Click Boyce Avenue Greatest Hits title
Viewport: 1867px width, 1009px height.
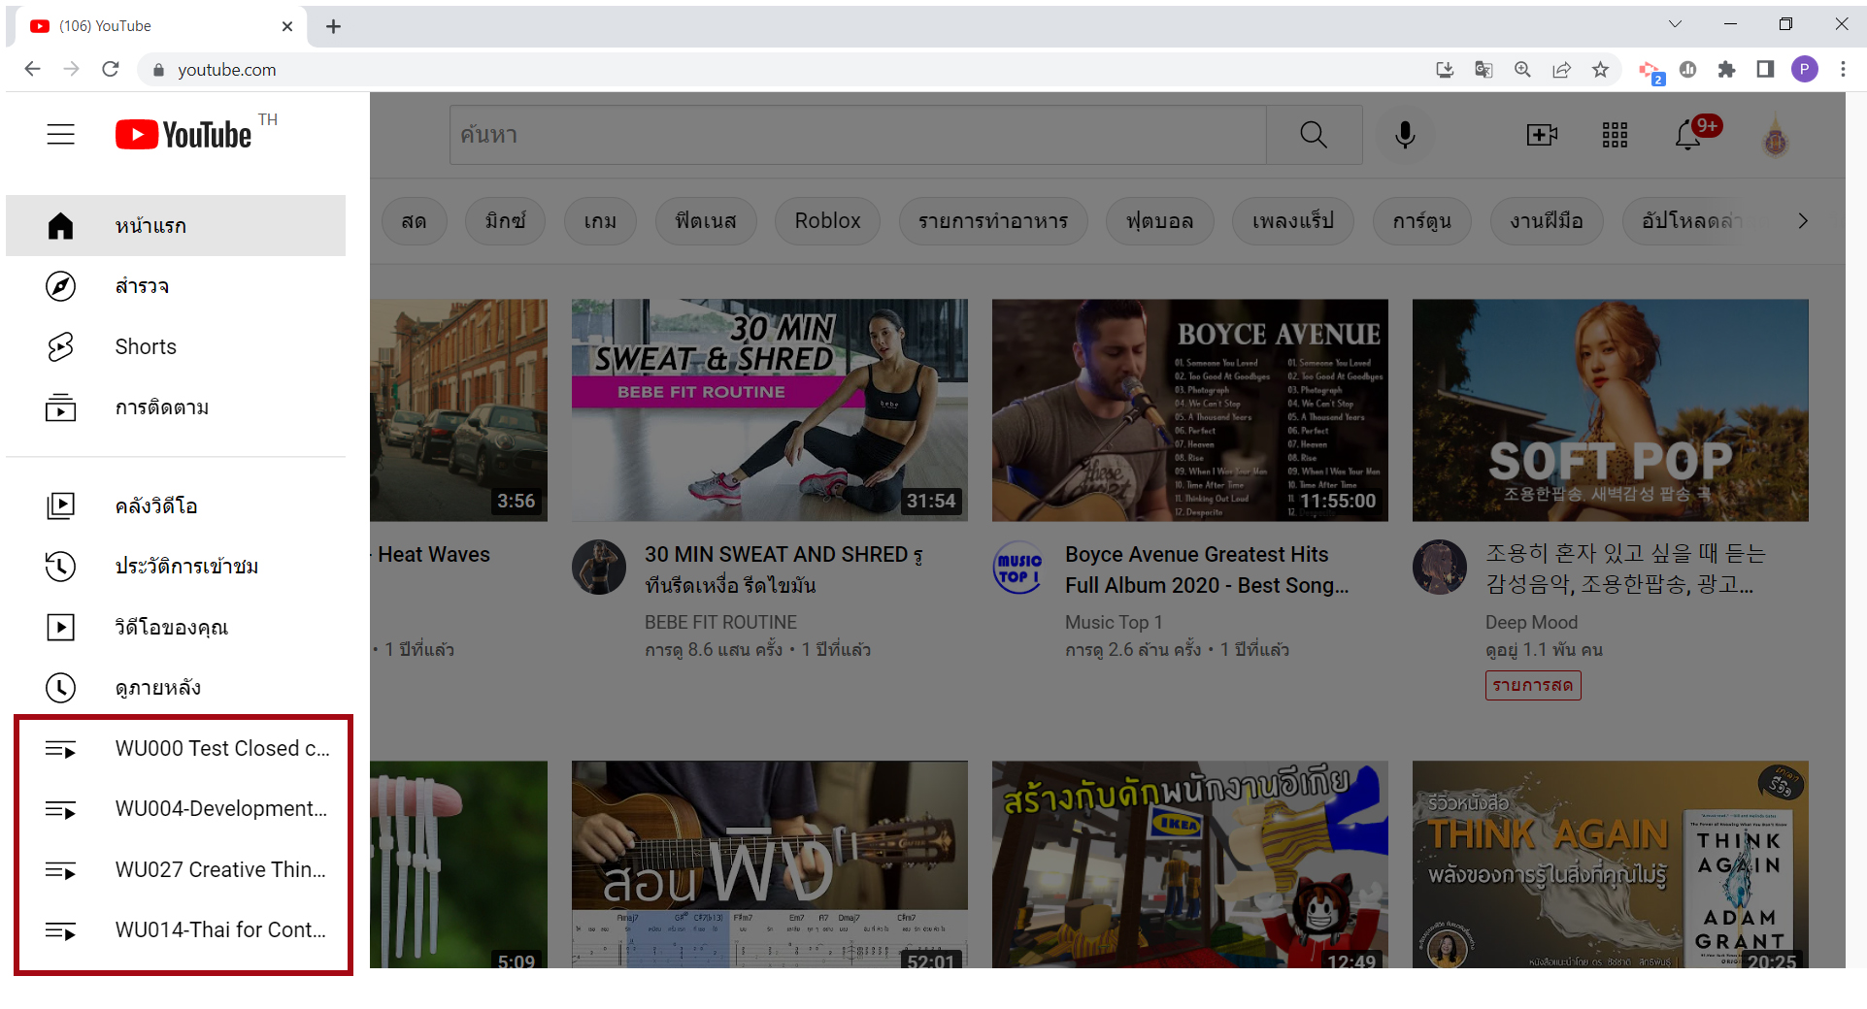(x=1207, y=570)
